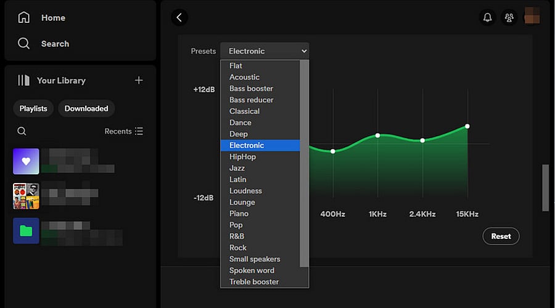555x308 pixels.
Task: Select Bass booster preset
Action: point(251,89)
